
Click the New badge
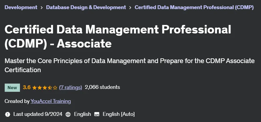tap(12, 88)
